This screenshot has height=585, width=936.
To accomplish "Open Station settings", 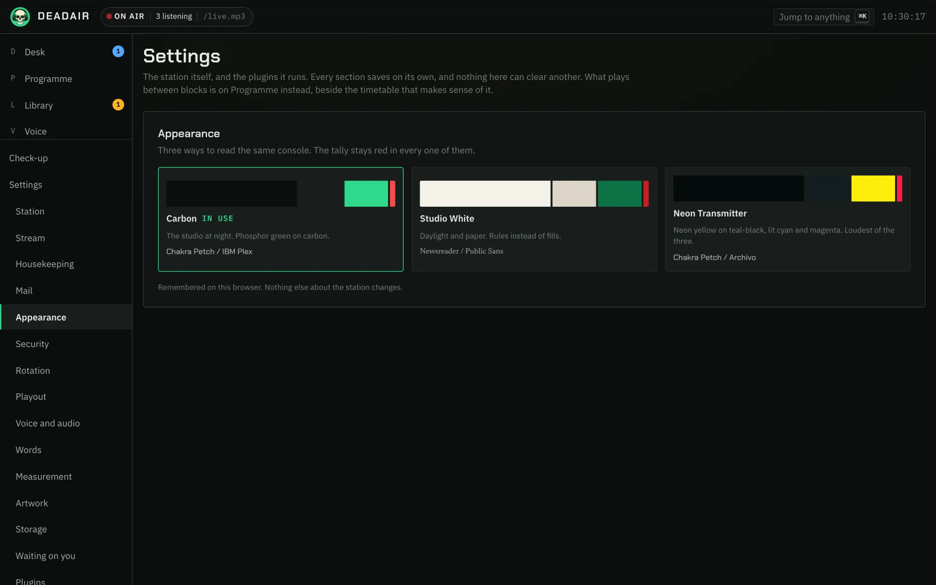I will click(x=66, y=211).
